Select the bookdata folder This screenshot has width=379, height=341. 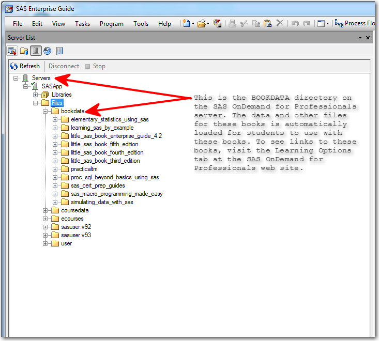tap(73, 111)
